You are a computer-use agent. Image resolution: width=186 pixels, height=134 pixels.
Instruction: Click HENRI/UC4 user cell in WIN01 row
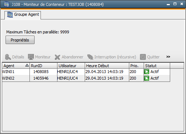point(71,72)
